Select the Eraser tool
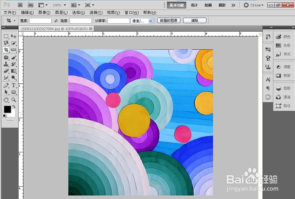This screenshot has height=199, width=295. point(6,71)
